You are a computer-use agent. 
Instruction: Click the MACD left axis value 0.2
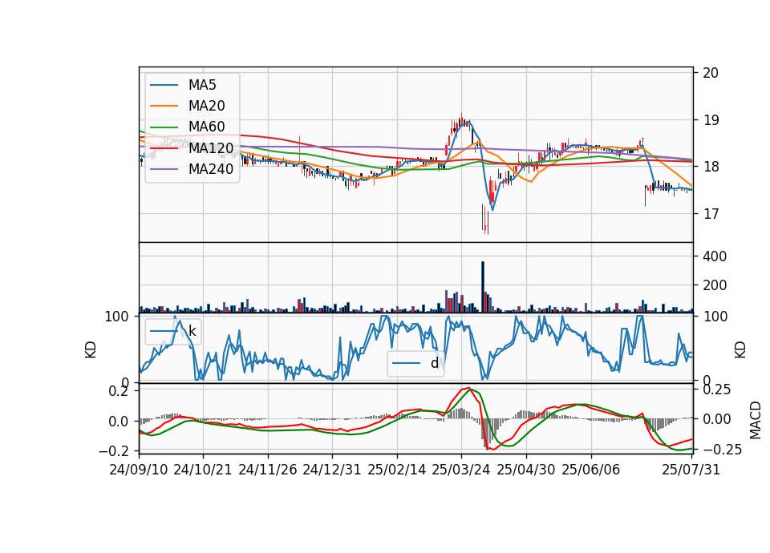click(x=119, y=391)
